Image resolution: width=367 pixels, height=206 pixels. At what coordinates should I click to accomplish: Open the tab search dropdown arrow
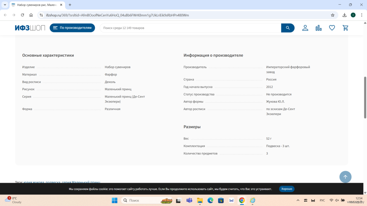point(5,5)
